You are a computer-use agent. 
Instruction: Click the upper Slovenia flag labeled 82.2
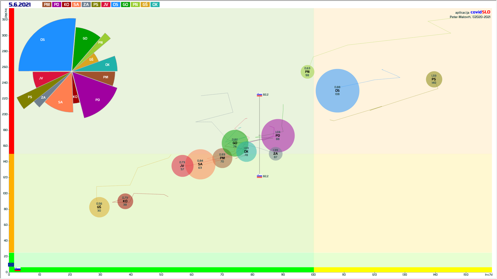[259, 95]
